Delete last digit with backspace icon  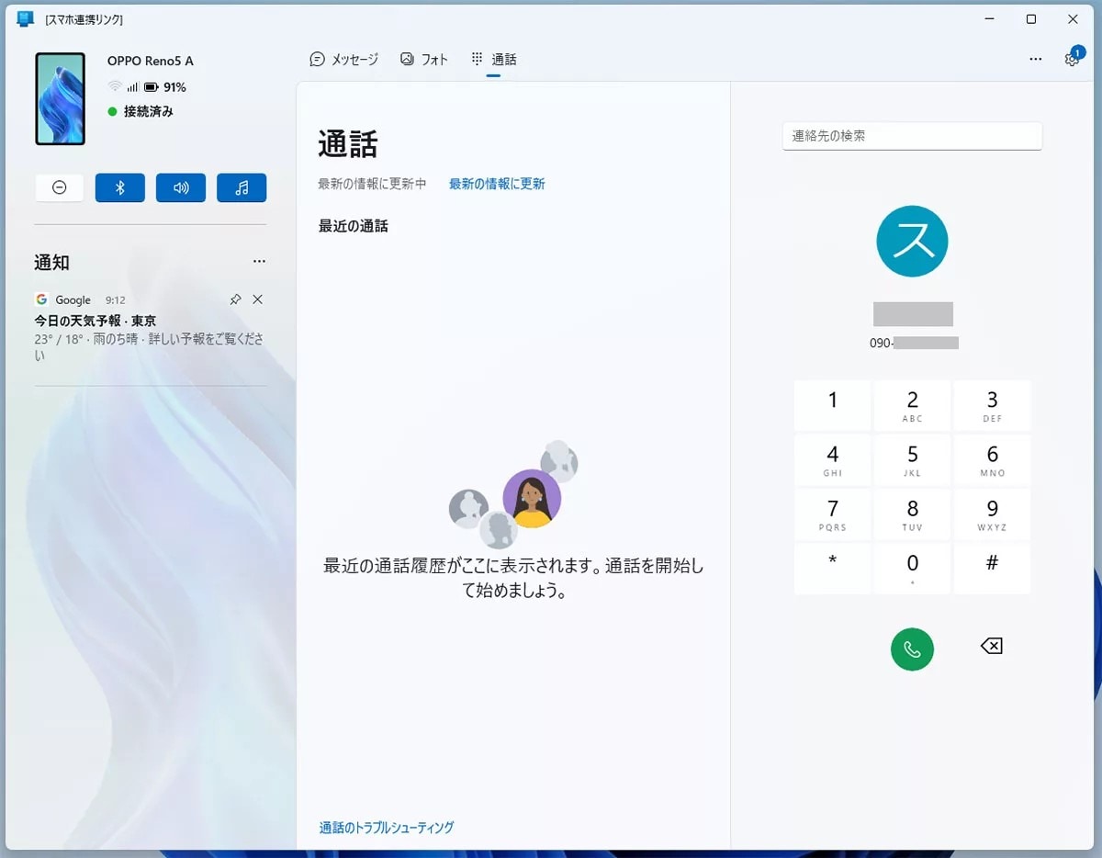pos(992,647)
